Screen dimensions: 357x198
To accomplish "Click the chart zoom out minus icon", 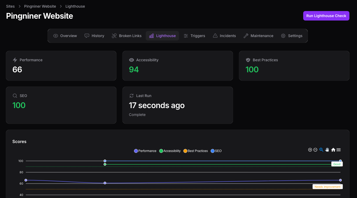I will coord(316,150).
